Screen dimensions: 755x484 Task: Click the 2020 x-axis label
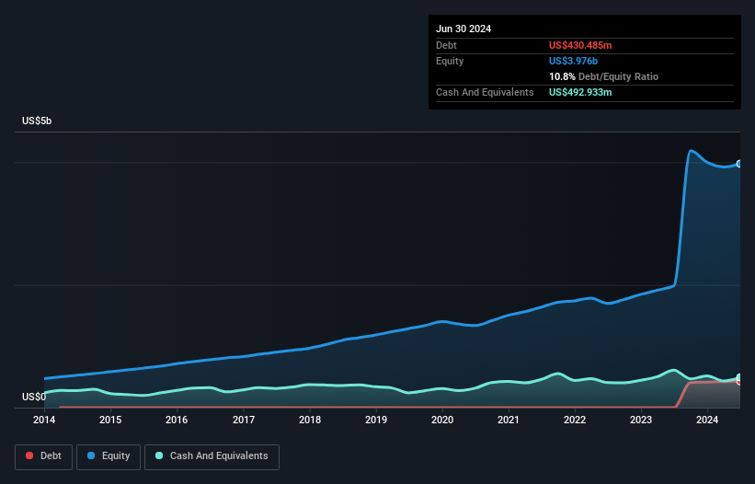[442, 420]
